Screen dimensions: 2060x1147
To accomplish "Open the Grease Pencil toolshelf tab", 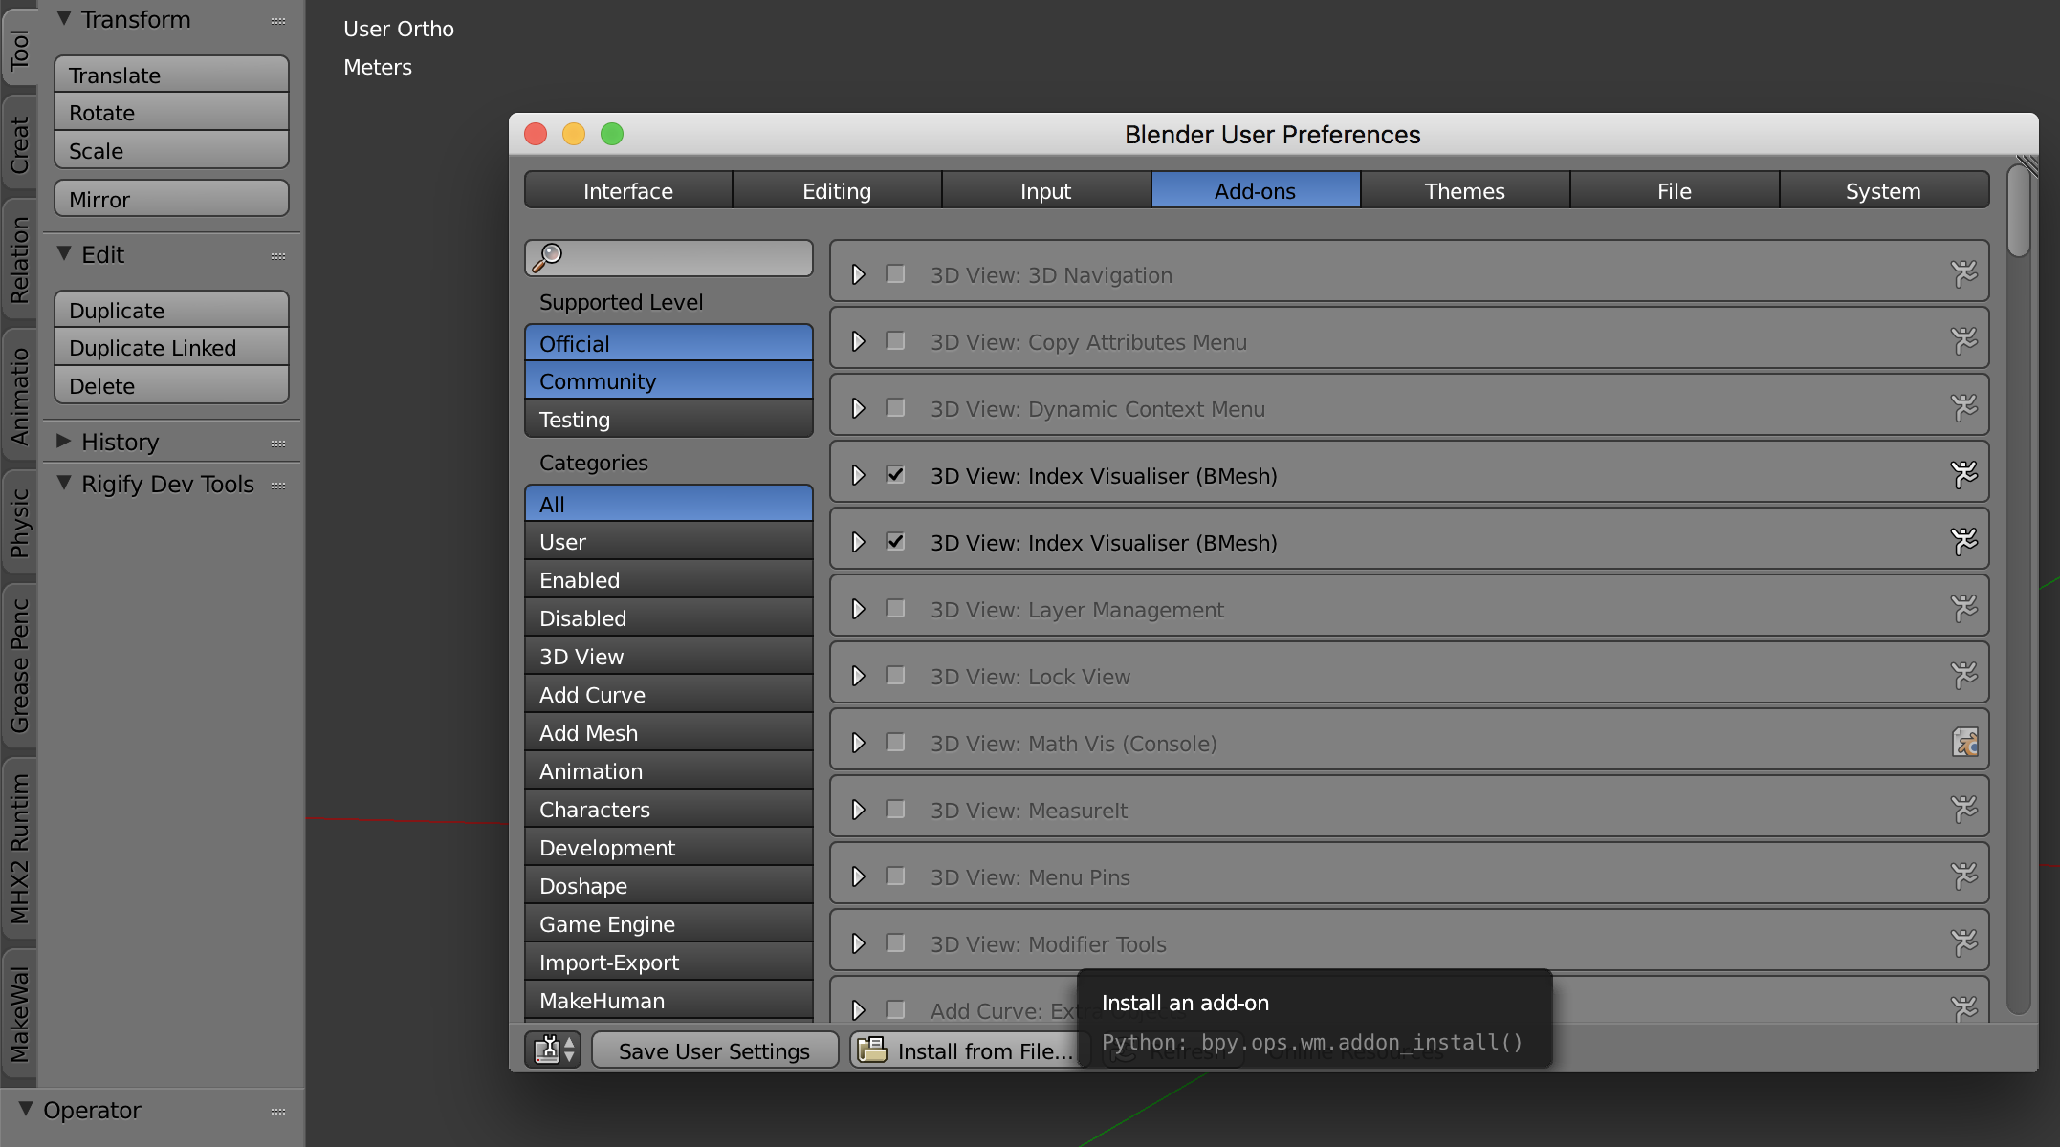I will 19,665.
